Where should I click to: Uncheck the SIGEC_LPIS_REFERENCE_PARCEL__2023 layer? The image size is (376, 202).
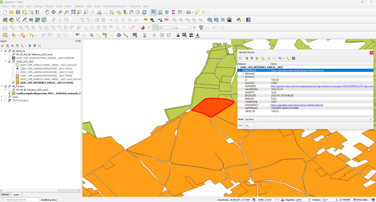(13, 83)
